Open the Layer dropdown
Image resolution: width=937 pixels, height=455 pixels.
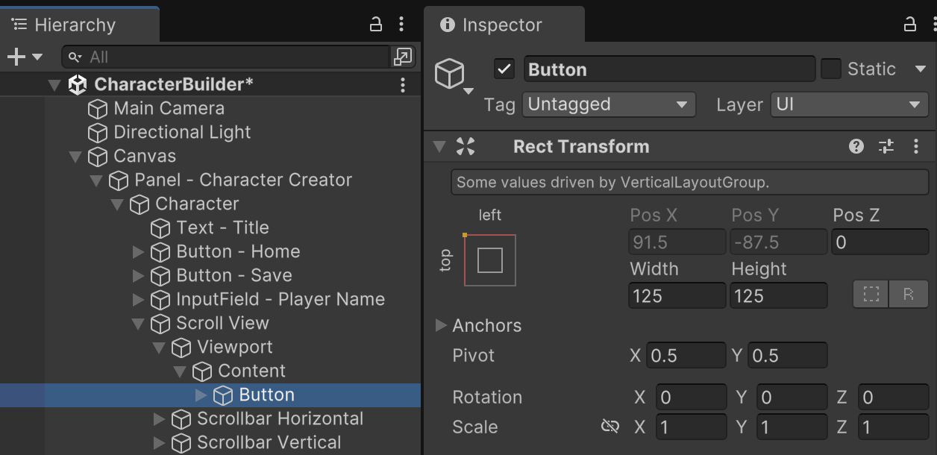(849, 104)
